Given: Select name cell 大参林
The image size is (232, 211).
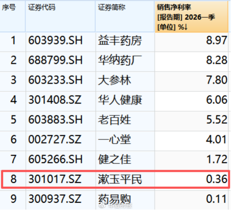Looking at the screenshot, I should (x=125, y=81).
